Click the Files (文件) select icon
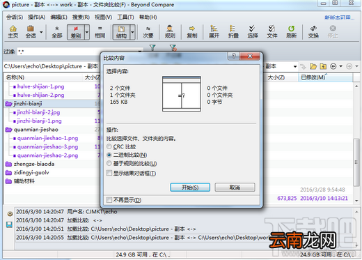The image size is (362, 260). pyautogui.click(x=271, y=31)
